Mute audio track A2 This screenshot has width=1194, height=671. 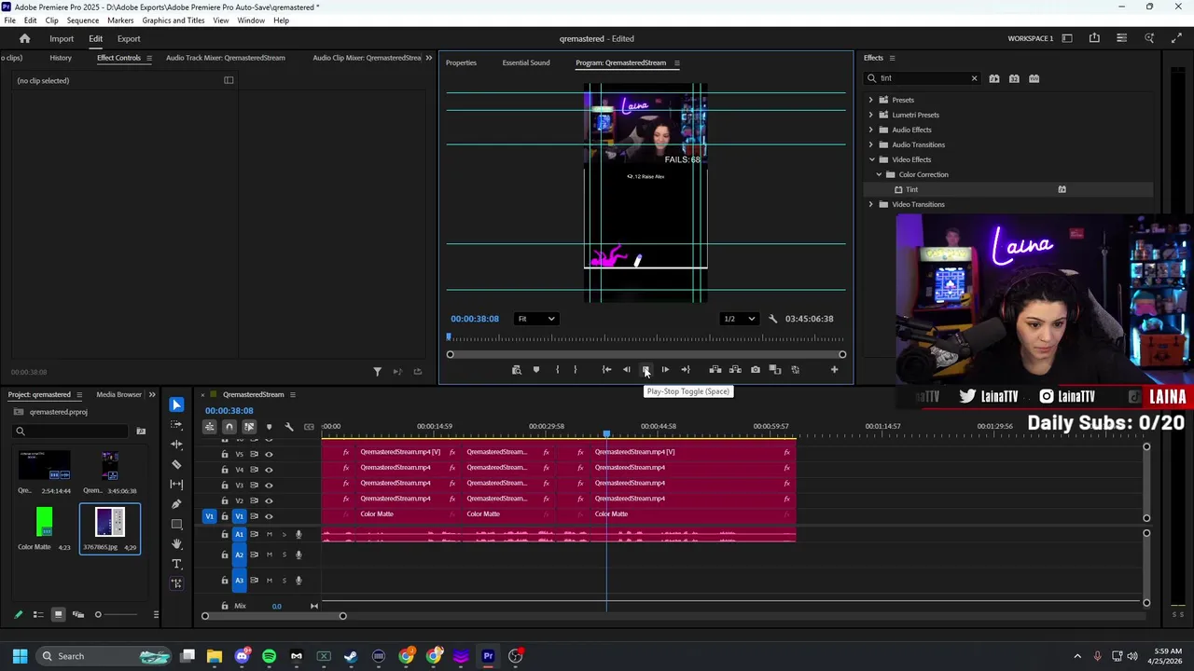269,555
